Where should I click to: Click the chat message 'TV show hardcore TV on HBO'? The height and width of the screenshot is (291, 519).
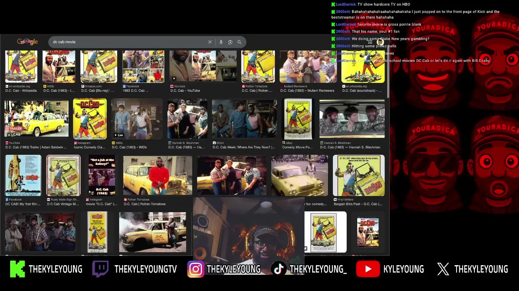(384, 4)
